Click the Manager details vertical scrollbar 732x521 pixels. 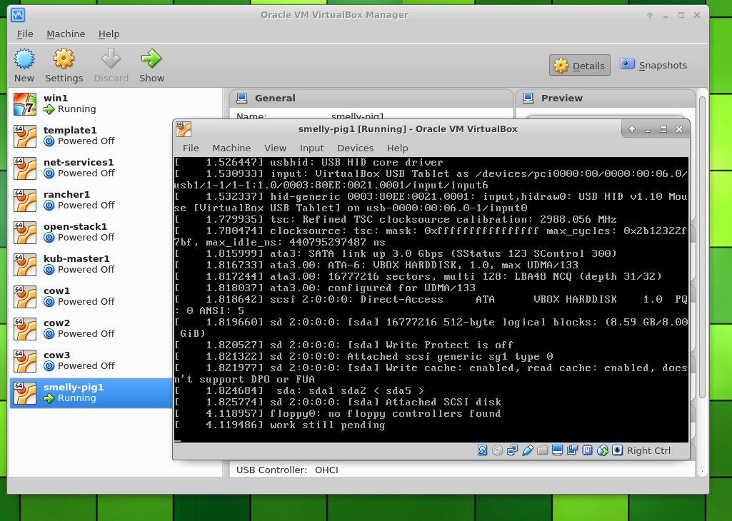(702, 246)
